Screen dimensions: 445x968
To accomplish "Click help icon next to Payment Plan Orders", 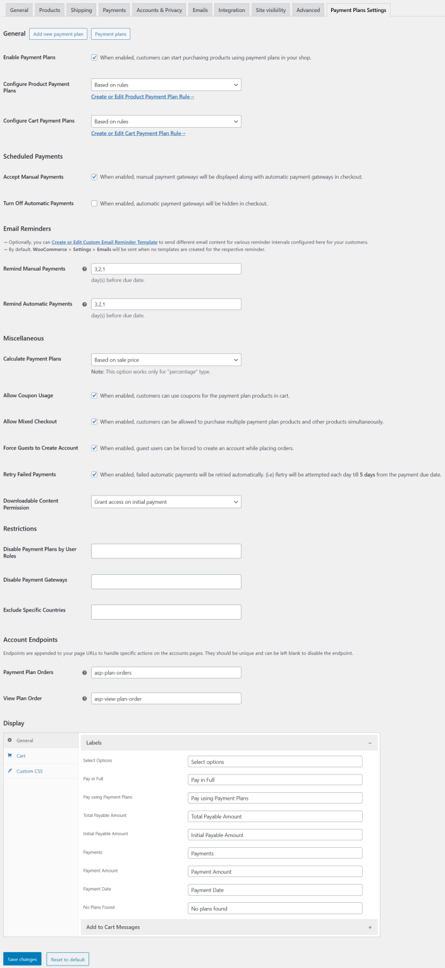I will (x=85, y=673).
